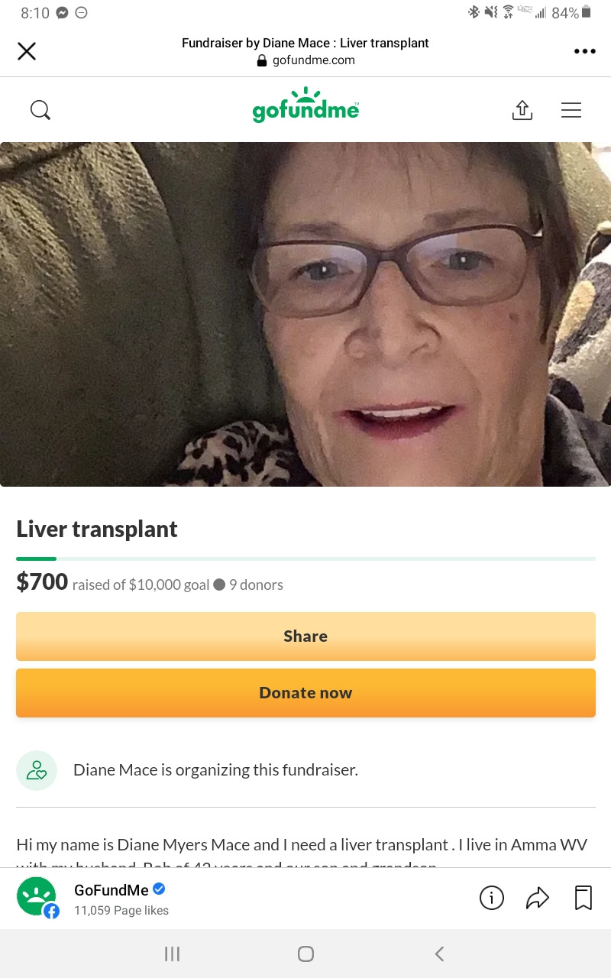Screen dimensions: 611x978
Task: Click the orange Donate now button
Action: [x=305, y=693]
